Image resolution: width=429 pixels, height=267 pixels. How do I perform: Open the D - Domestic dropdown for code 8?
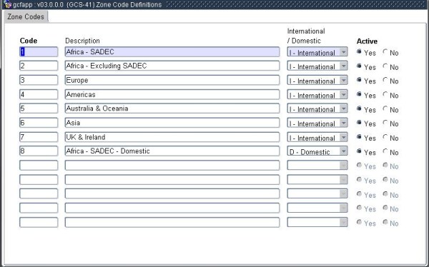click(317, 151)
